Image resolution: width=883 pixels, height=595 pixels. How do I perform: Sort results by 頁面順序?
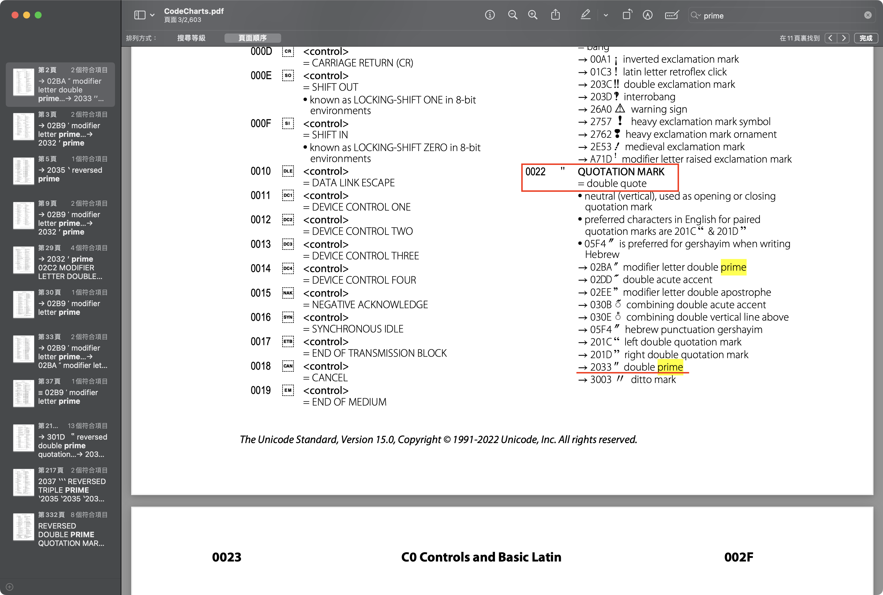click(x=253, y=38)
